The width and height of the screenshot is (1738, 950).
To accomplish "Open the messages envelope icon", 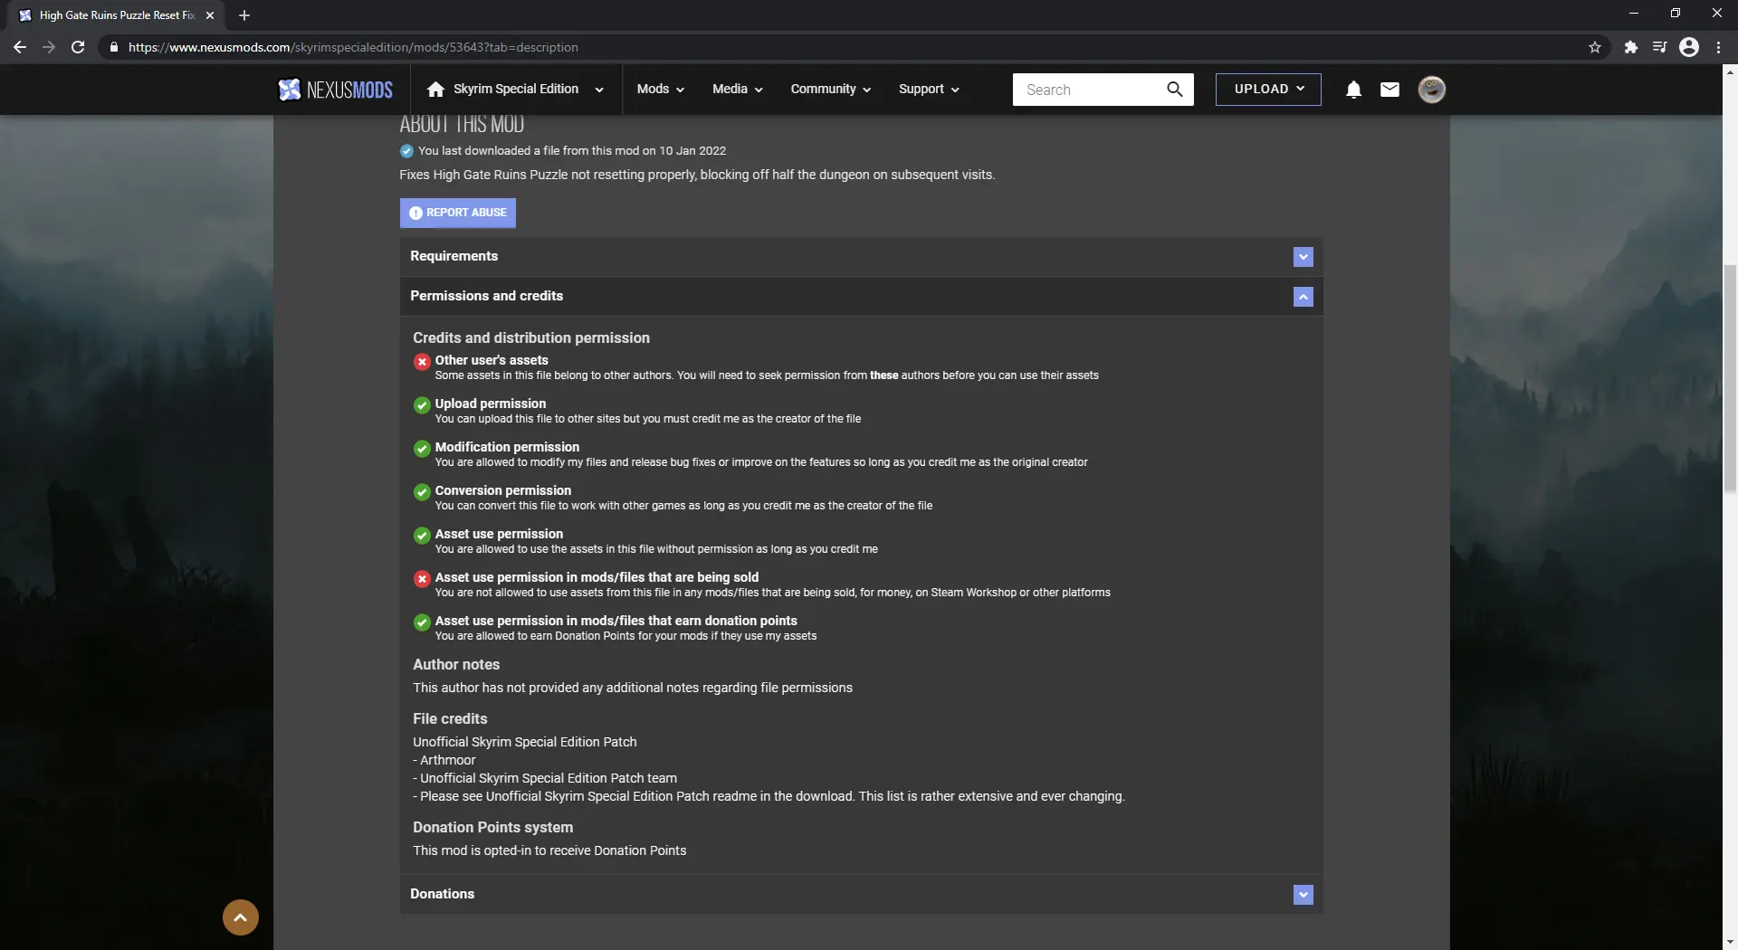I will click(x=1389, y=90).
